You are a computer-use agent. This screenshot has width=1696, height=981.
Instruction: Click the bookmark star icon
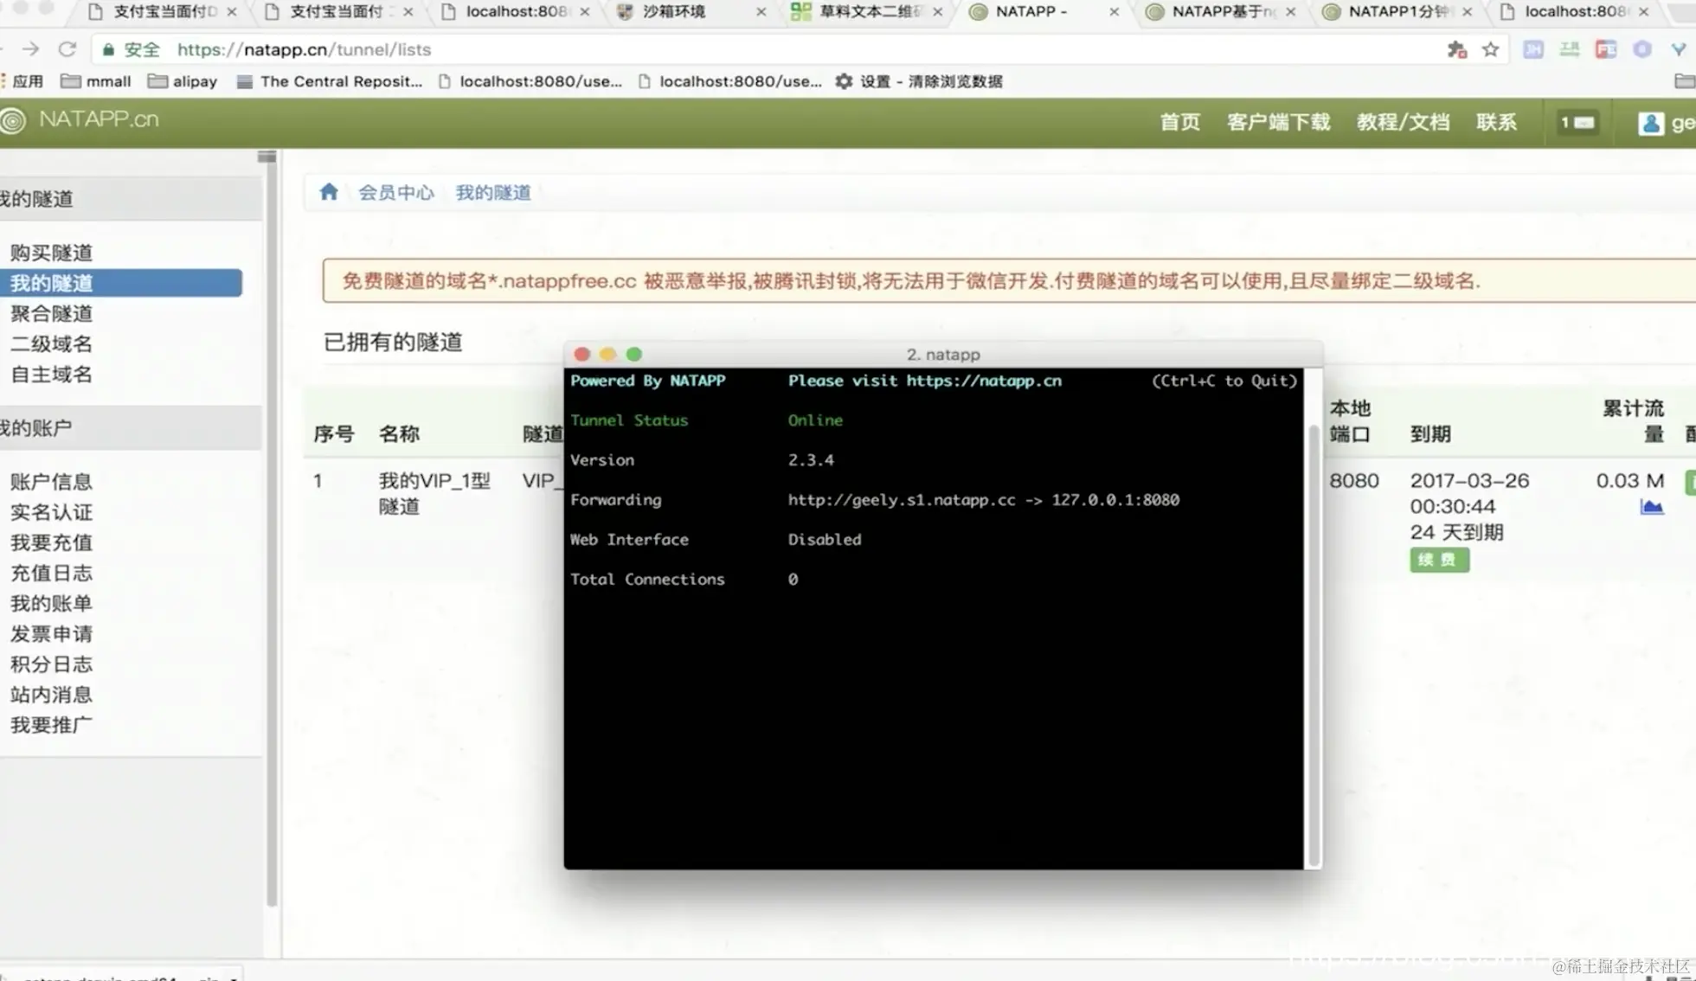(x=1490, y=50)
